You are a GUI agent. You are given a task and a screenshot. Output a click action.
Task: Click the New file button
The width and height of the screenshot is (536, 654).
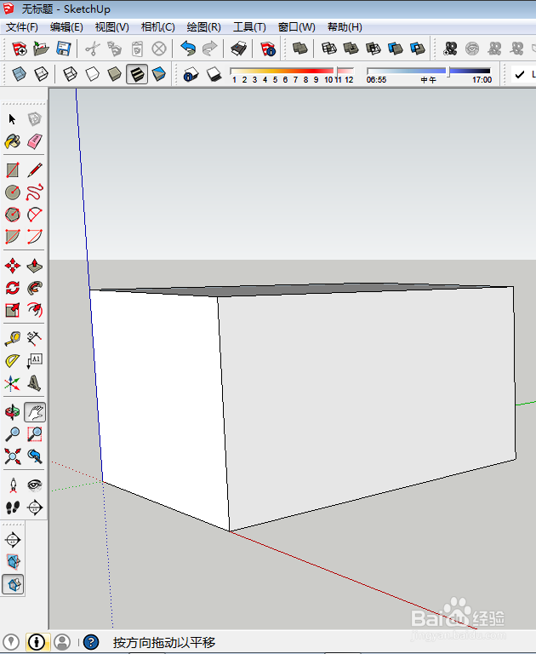(20, 49)
